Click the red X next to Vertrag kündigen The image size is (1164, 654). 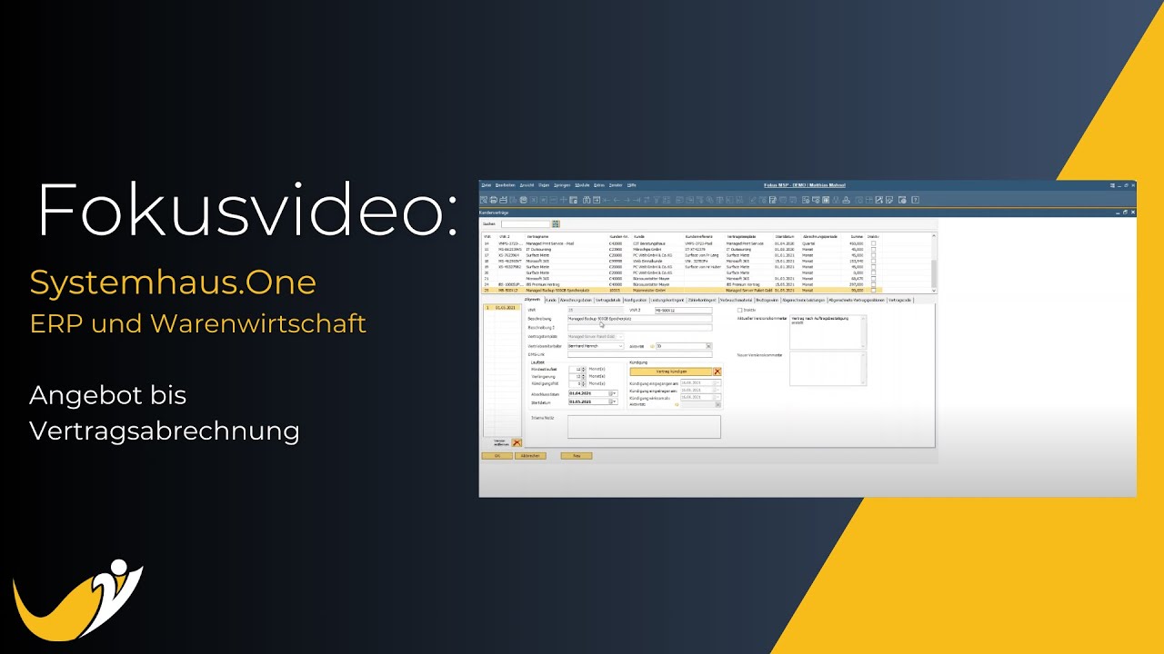(717, 372)
